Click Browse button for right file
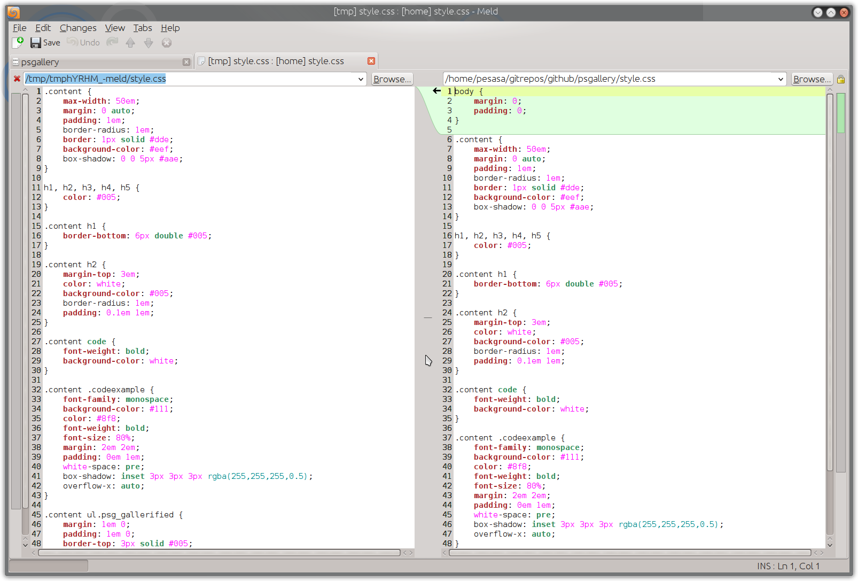 [x=812, y=79]
